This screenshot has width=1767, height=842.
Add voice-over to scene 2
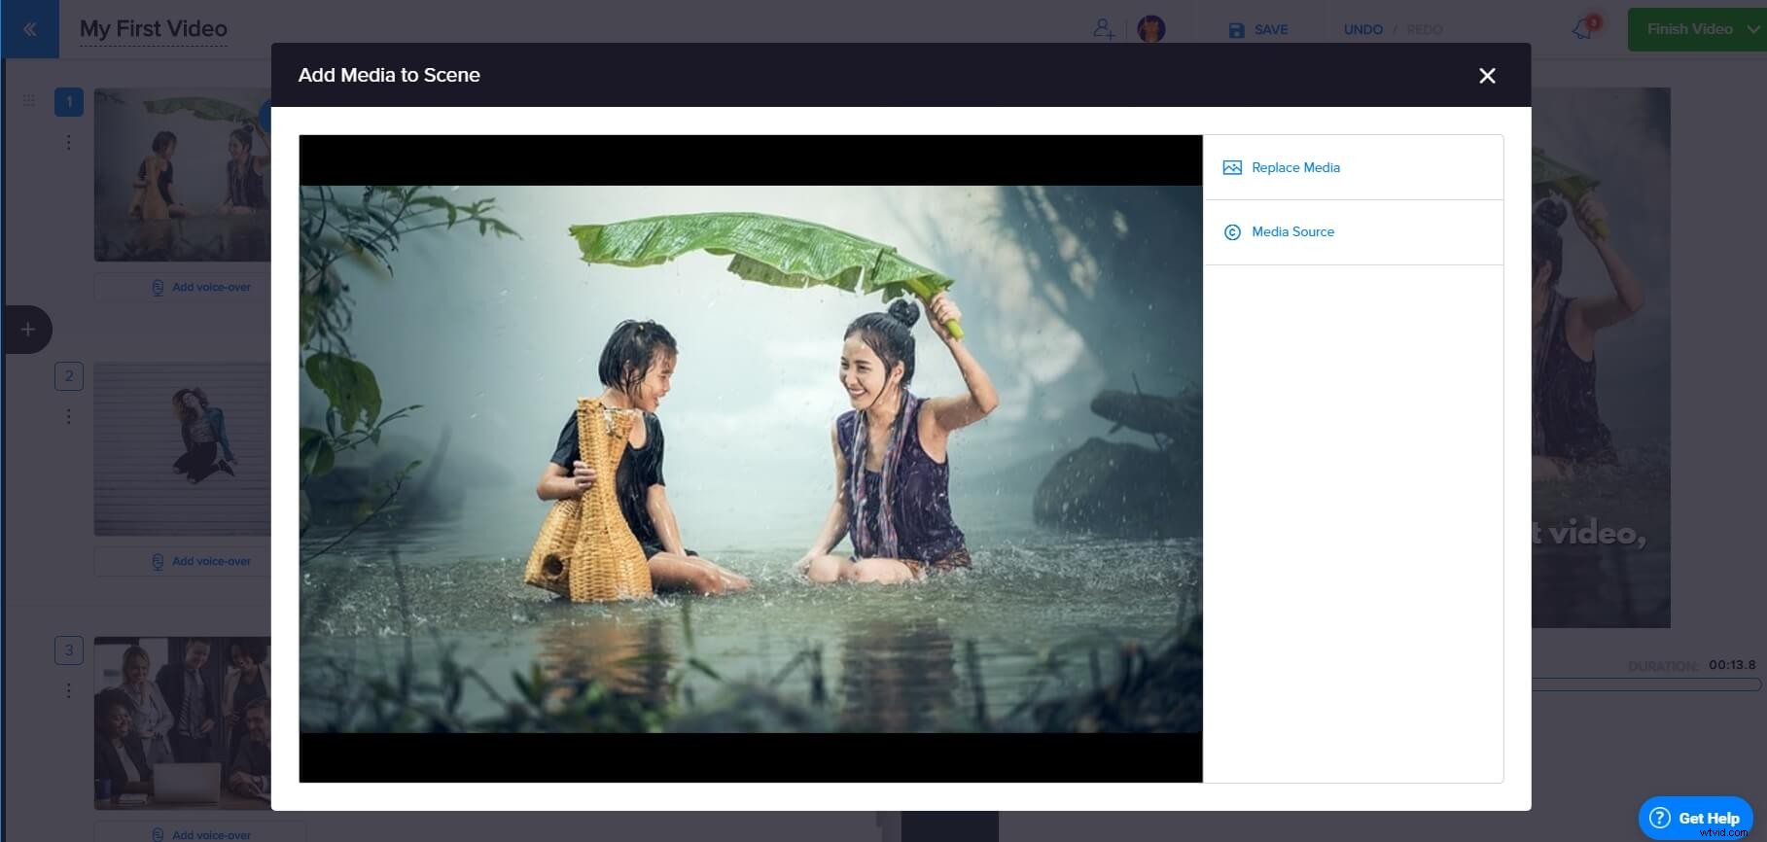(201, 562)
